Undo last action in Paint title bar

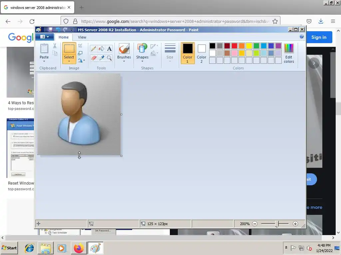pos(58,30)
